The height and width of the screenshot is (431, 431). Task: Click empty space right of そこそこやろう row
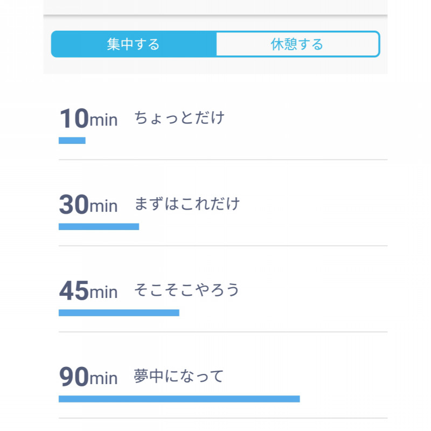[314, 290]
